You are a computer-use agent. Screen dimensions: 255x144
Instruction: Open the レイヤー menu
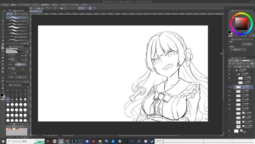35,5
